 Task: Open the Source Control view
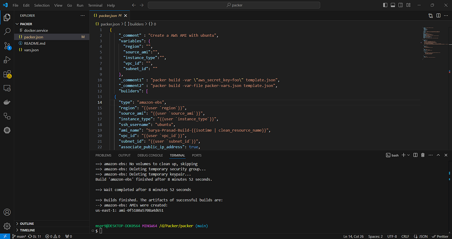point(7,46)
